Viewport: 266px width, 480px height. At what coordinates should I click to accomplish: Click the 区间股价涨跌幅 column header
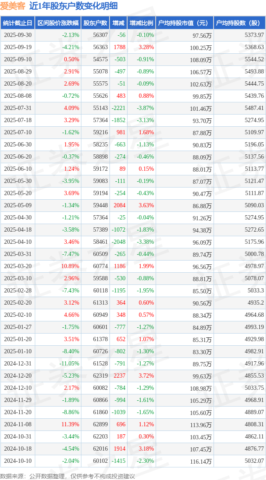point(58,23)
